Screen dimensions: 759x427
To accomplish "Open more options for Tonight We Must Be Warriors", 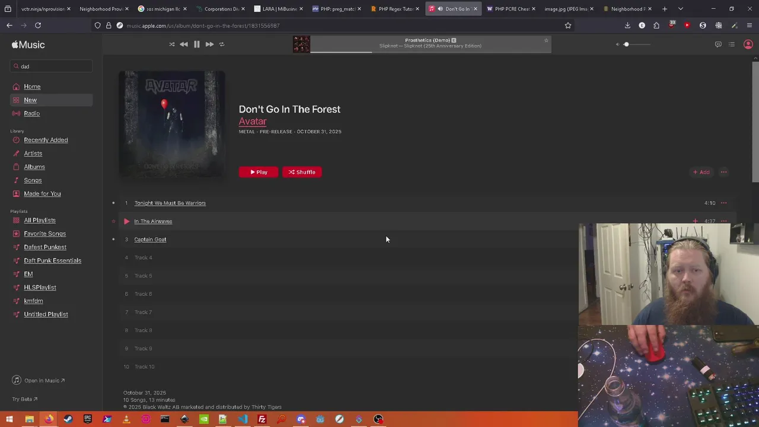I will click(x=723, y=203).
